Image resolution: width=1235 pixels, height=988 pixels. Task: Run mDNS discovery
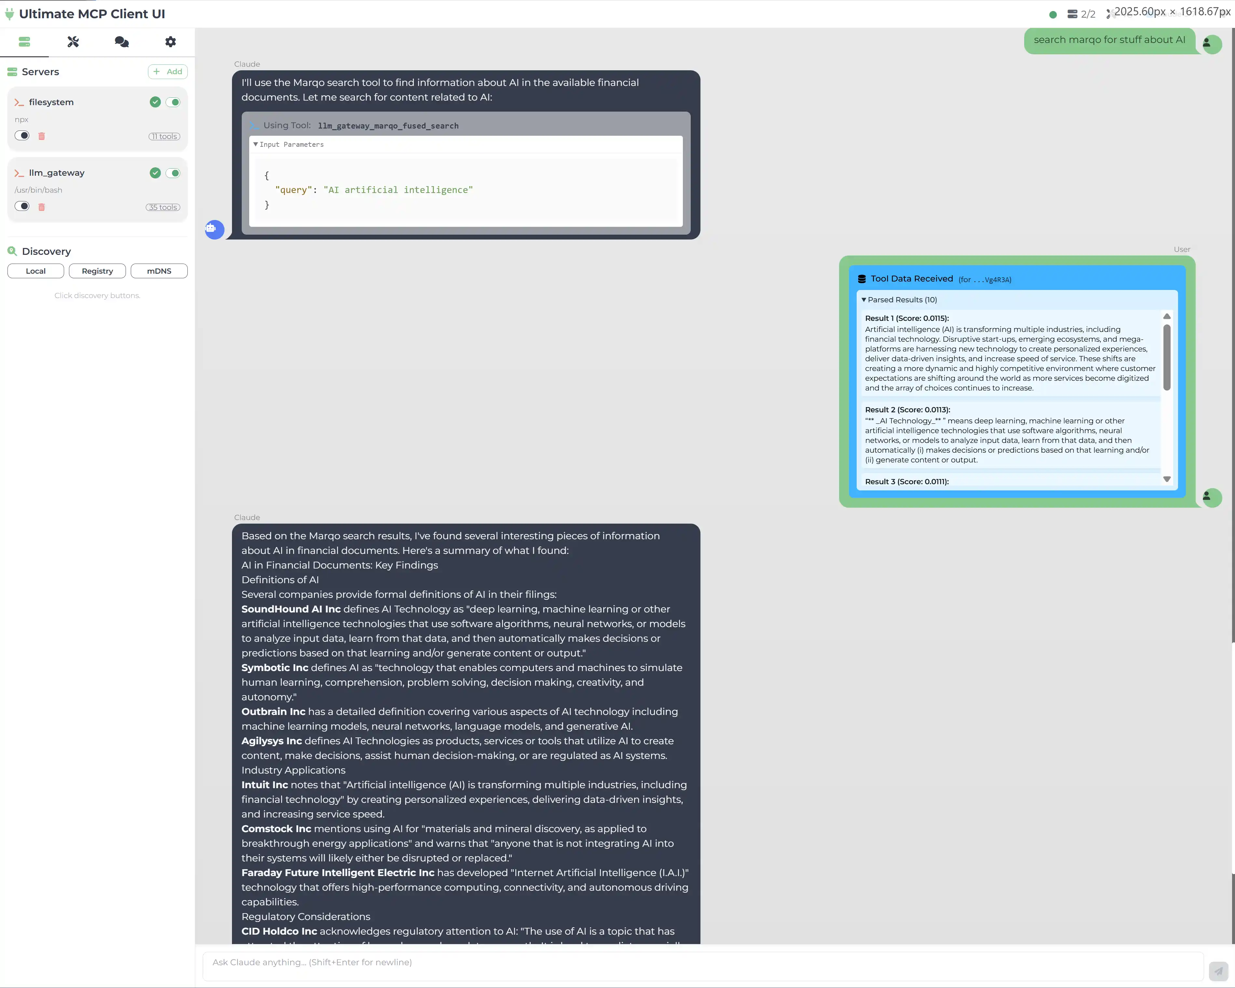[159, 271]
